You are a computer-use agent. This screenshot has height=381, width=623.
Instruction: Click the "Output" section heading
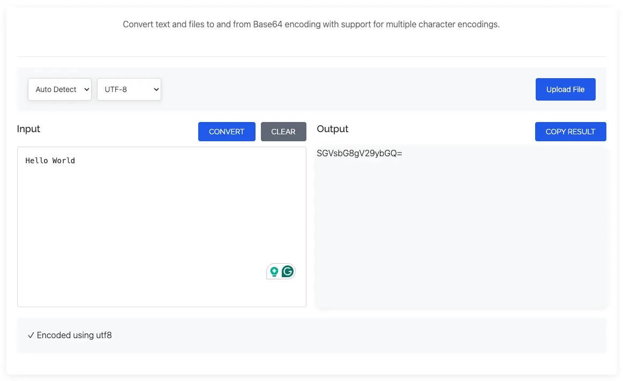click(x=332, y=129)
